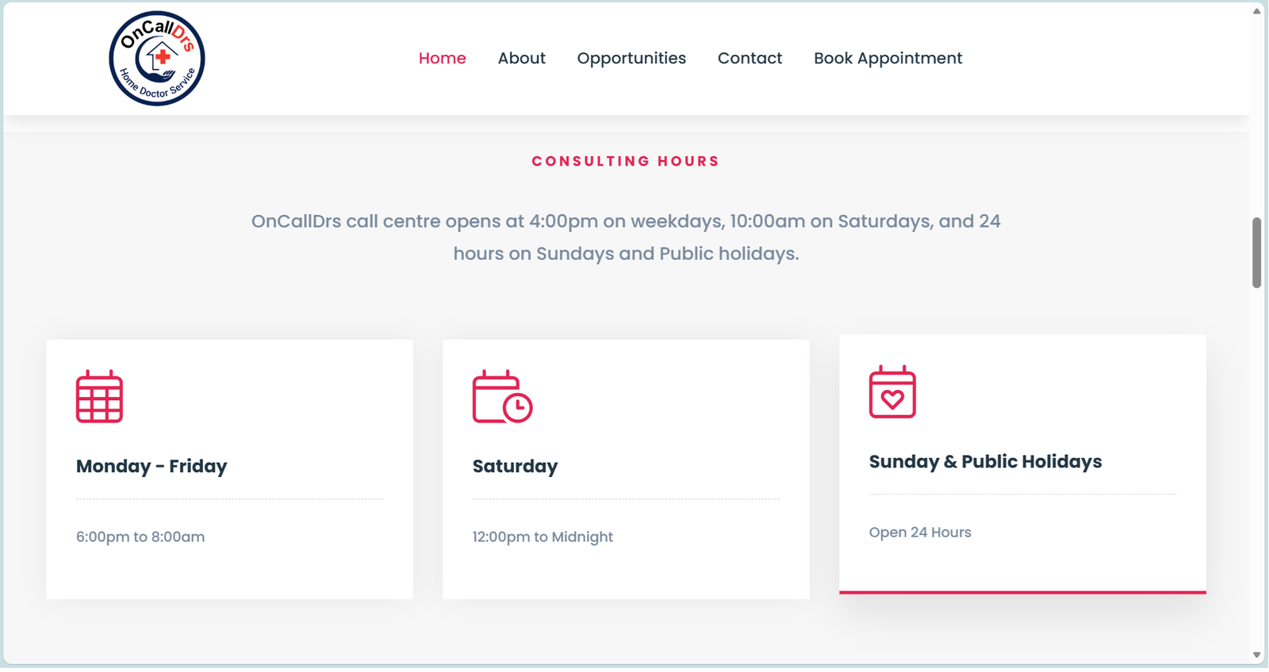Click the call centre opening hours paragraph
The height and width of the screenshot is (672, 1269).
tap(626, 237)
